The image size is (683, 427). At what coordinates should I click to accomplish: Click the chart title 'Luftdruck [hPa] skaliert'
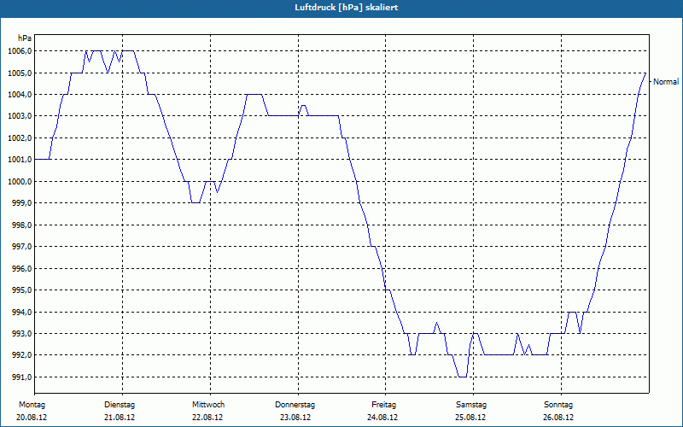pos(347,8)
